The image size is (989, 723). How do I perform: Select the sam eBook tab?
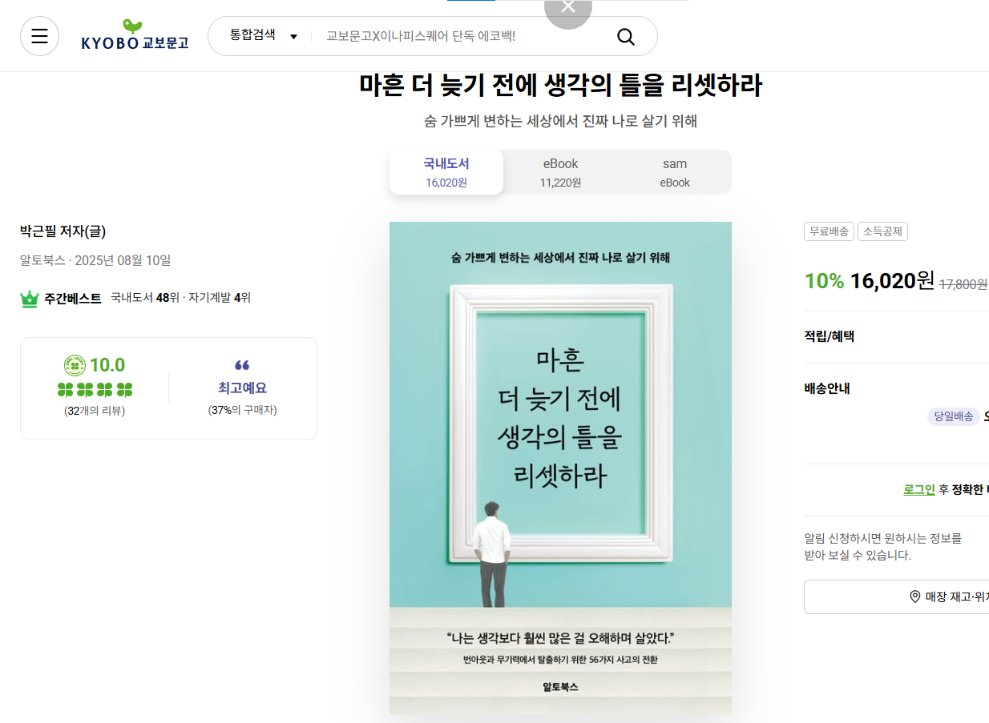click(675, 172)
